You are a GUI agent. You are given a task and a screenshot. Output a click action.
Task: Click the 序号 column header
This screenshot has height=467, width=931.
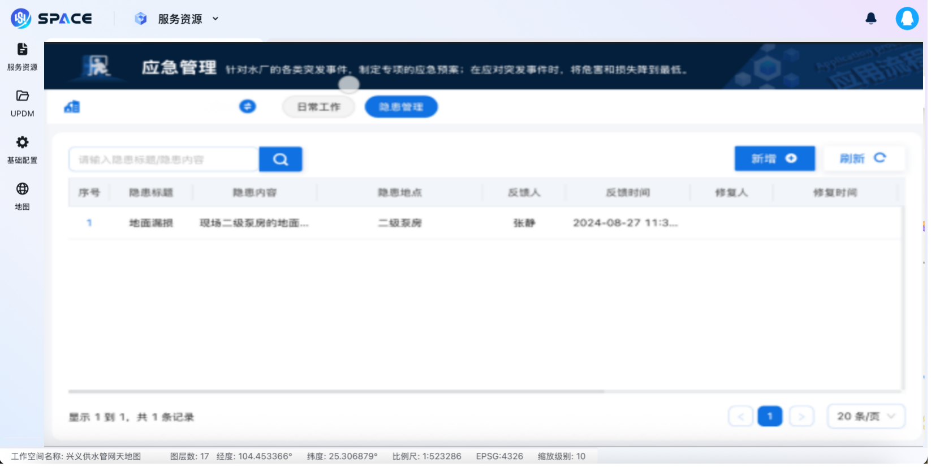pyautogui.click(x=89, y=193)
